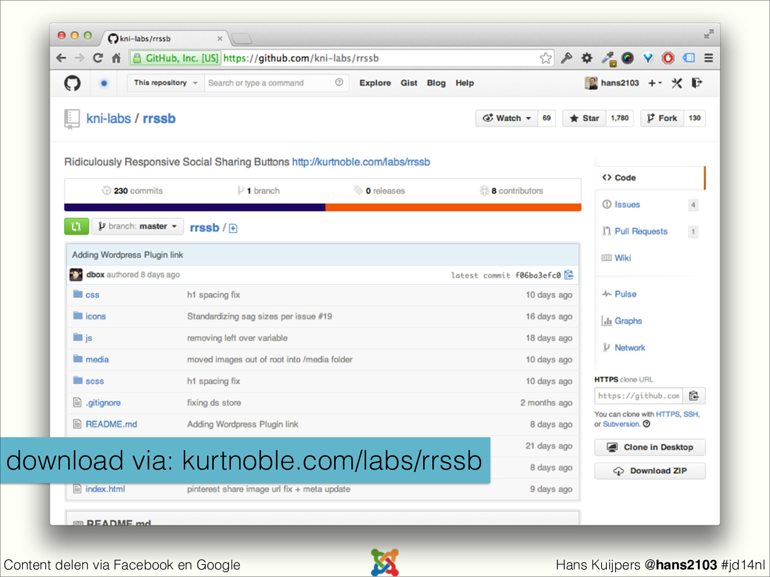Click the HTTPS clone URL text field

(x=639, y=396)
